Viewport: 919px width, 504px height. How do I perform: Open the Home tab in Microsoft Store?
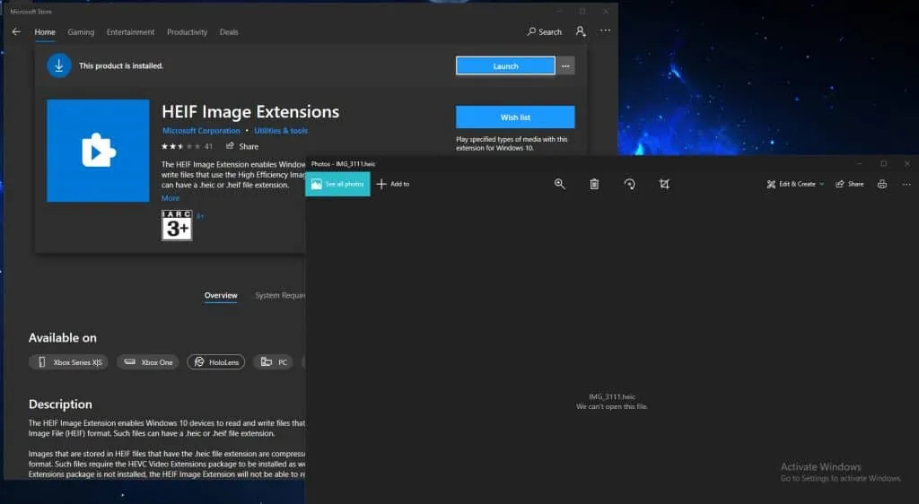(x=45, y=32)
